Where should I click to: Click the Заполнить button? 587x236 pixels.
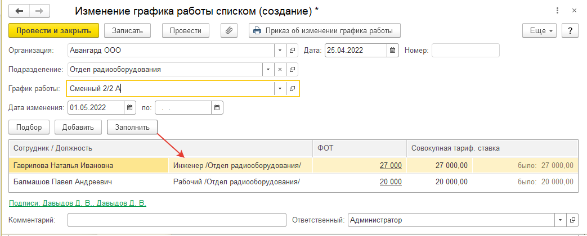click(132, 127)
